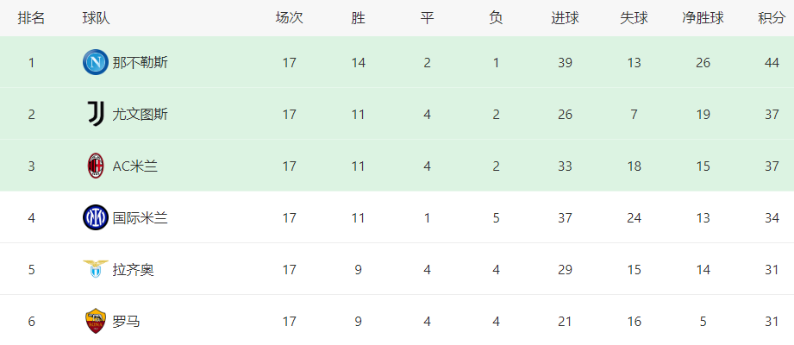Open the 拉齐奥 team page
The image size is (794, 345).
click(x=133, y=269)
